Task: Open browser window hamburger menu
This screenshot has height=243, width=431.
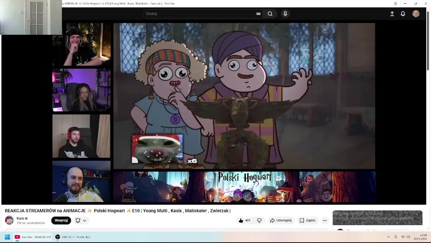Action: click(x=396, y=3)
